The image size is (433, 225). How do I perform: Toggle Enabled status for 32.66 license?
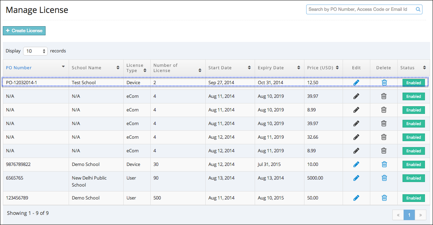click(414, 137)
